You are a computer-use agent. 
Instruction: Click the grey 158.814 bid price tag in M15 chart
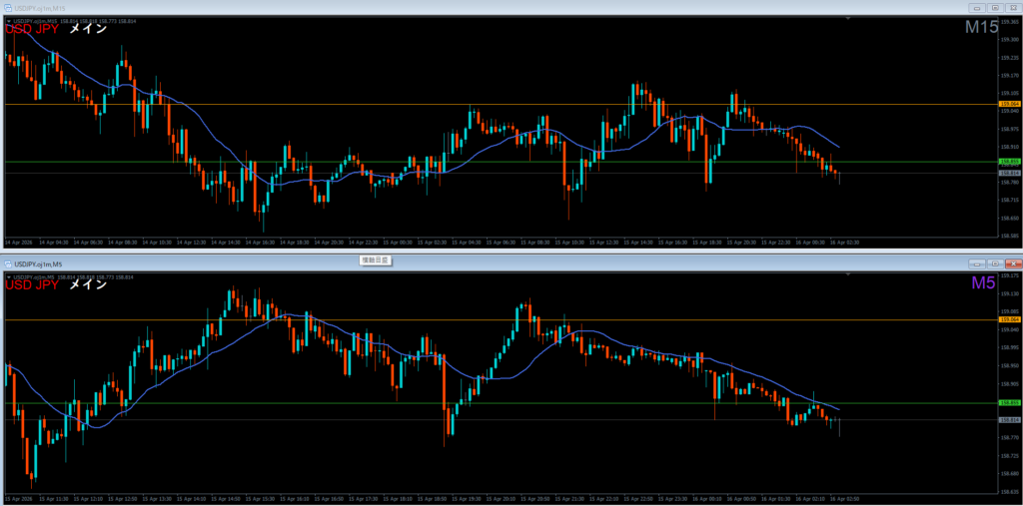pos(1010,173)
